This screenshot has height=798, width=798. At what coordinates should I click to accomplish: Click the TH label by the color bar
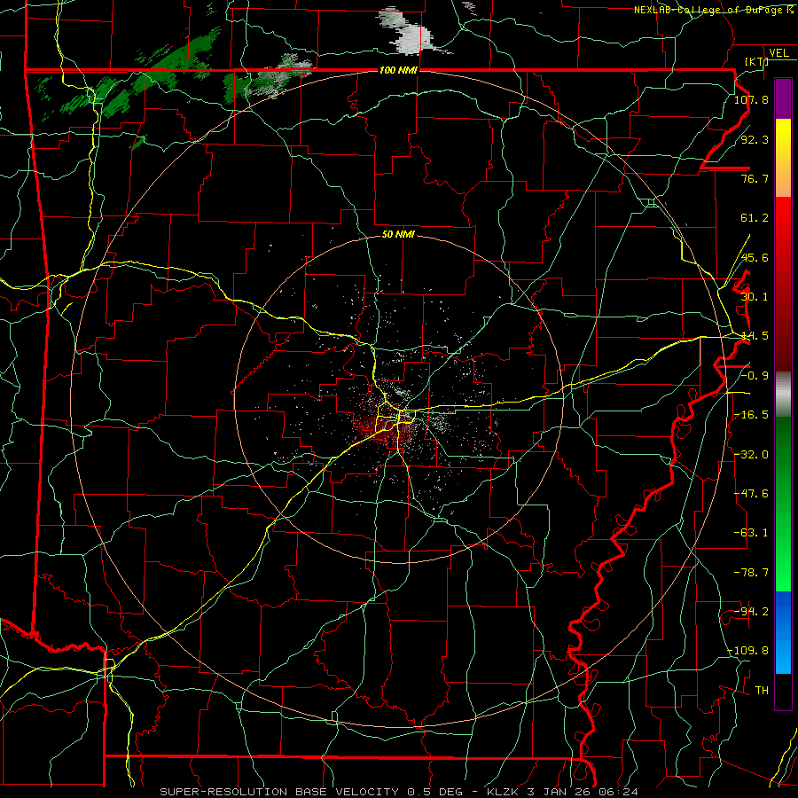762,691
